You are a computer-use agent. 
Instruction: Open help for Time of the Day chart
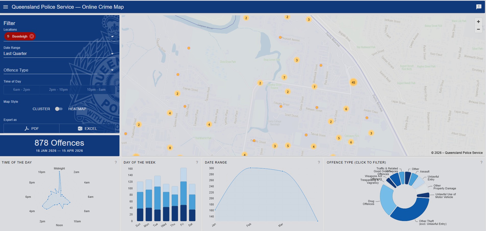coord(116,163)
